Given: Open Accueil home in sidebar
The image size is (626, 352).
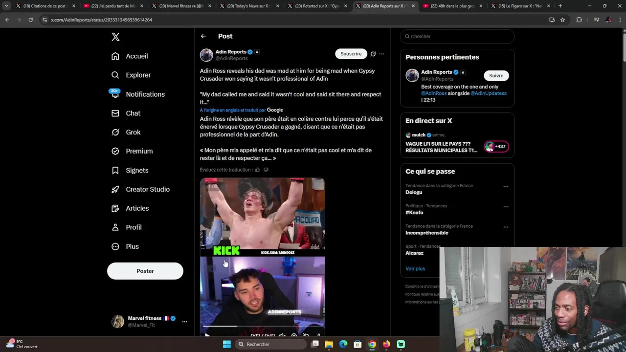Looking at the screenshot, I should [130, 56].
